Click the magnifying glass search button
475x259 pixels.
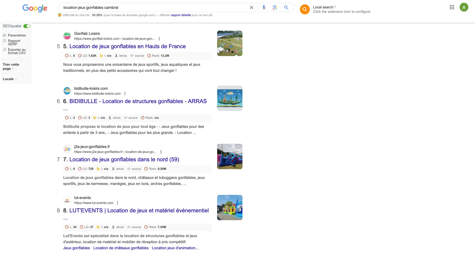286,7
